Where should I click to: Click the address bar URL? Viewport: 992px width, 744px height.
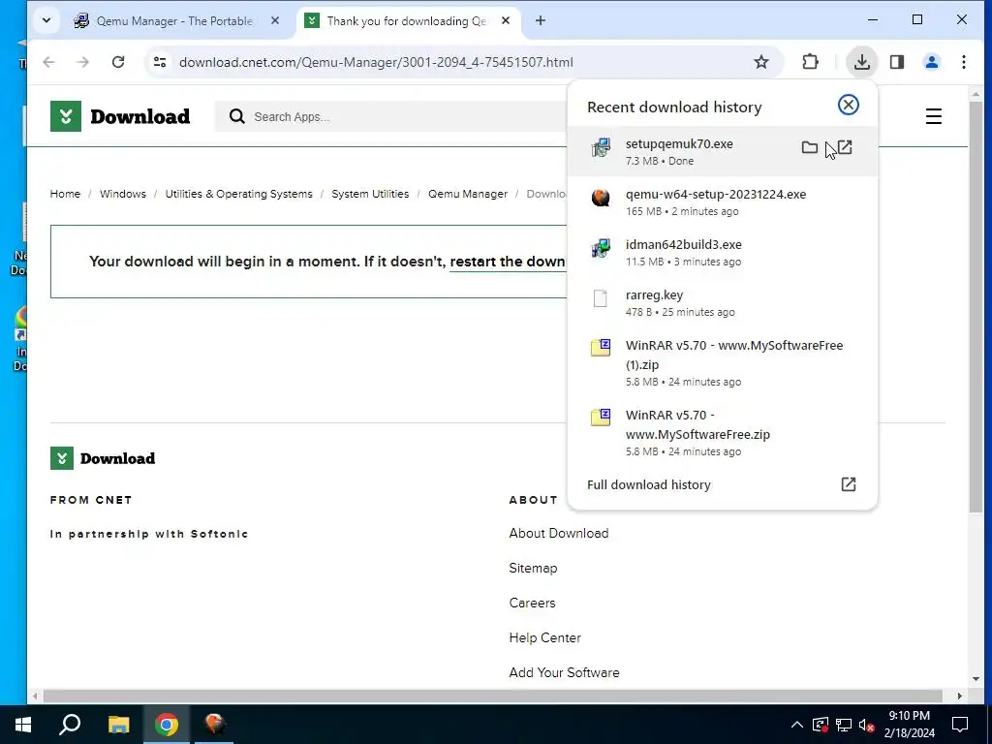click(376, 62)
